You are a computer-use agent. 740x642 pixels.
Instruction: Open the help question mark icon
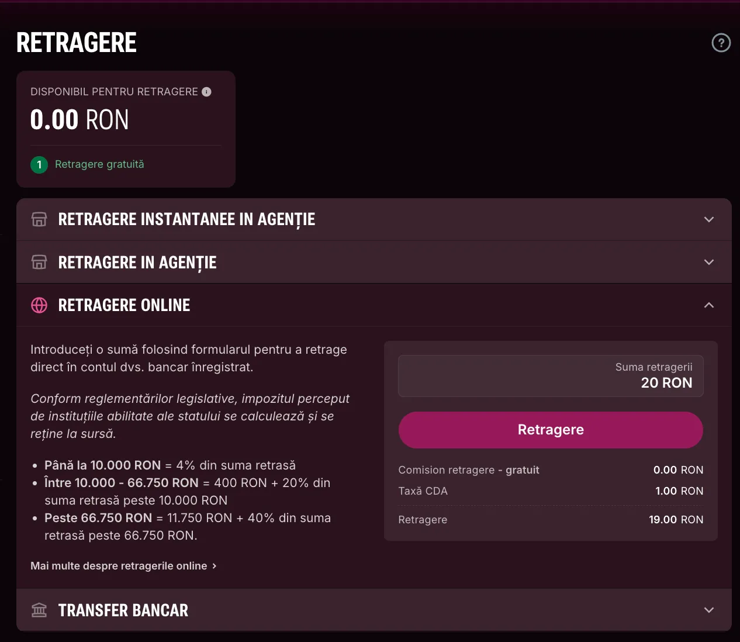click(721, 43)
